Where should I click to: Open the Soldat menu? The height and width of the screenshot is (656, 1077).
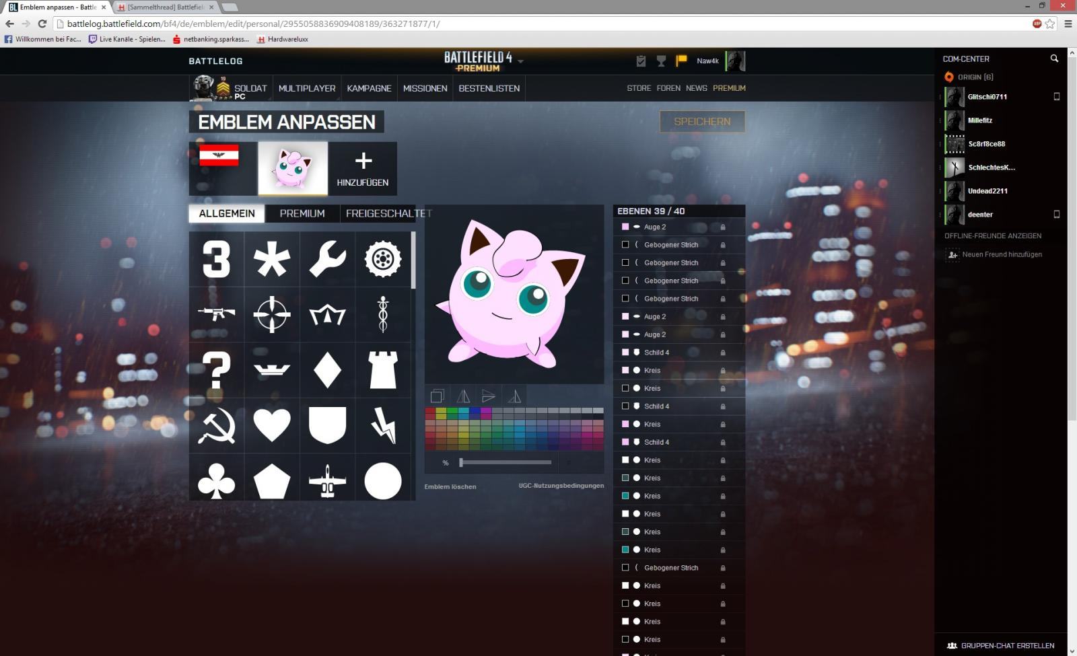tap(230, 88)
